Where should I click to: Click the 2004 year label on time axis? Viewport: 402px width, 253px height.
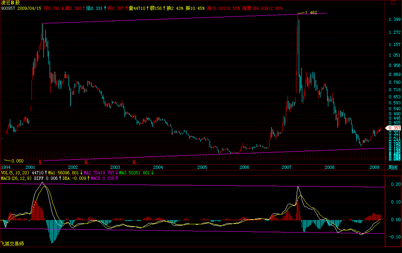(158, 167)
